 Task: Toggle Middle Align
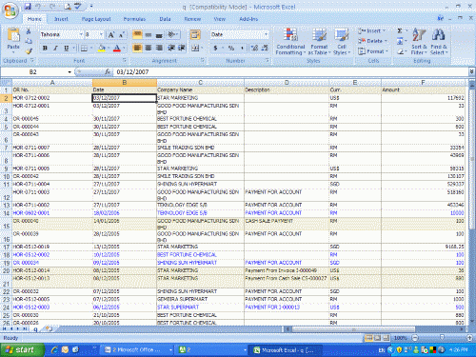149,34
